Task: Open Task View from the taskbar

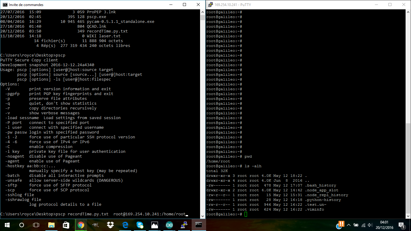Action: pos(36,225)
